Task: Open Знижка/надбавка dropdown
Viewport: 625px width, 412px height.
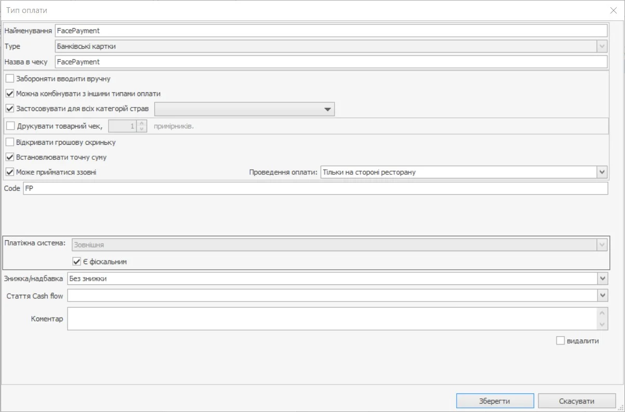Action: [x=602, y=279]
